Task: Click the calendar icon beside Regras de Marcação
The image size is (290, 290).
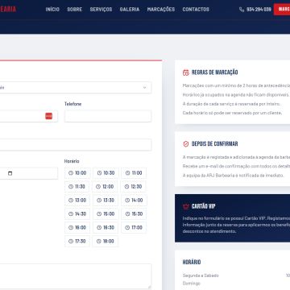Action: point(186,72)
